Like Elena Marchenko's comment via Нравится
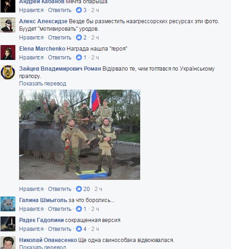This screenshot has height=249, width=231. point(31,58)
